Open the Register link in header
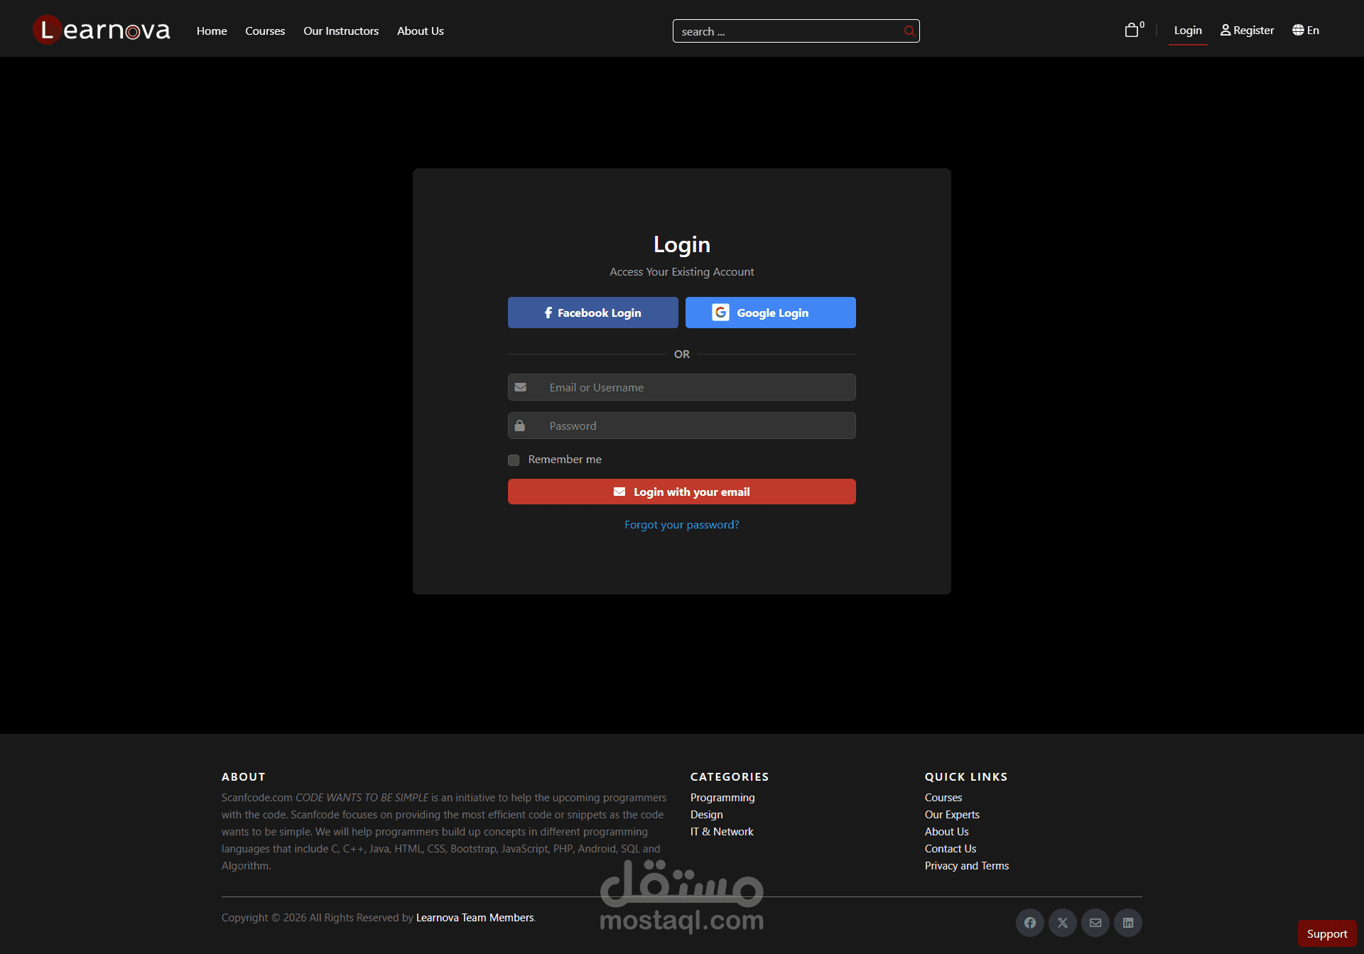The image size is (1364, 954). click(x=1247, y=31)
